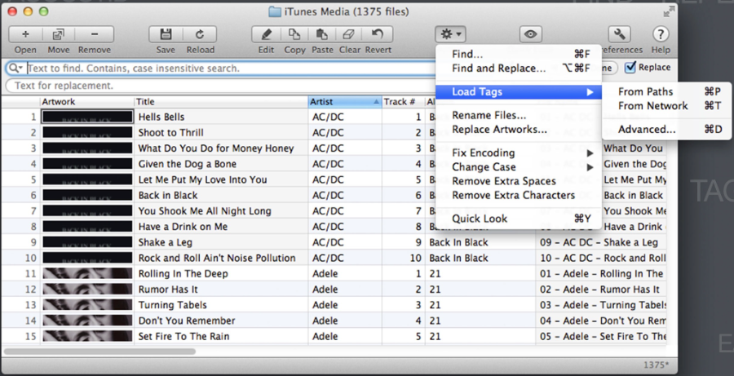This screenshot has height=376, width=734.
Task: Click the Artwork column header
Action: pyautogui.click(x=87, y=102)
